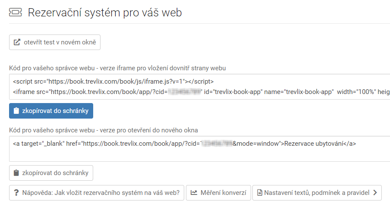Open test in new window button

pyautogui.click(x=55, y=42)
